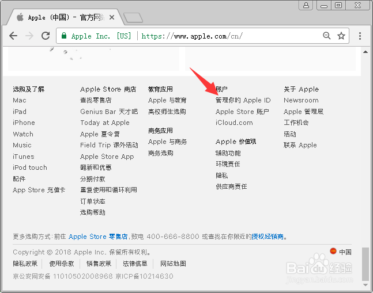This screenshot has height=293, width=373.
Task: Open Apple 与教育 link
Action: [167, 100]
